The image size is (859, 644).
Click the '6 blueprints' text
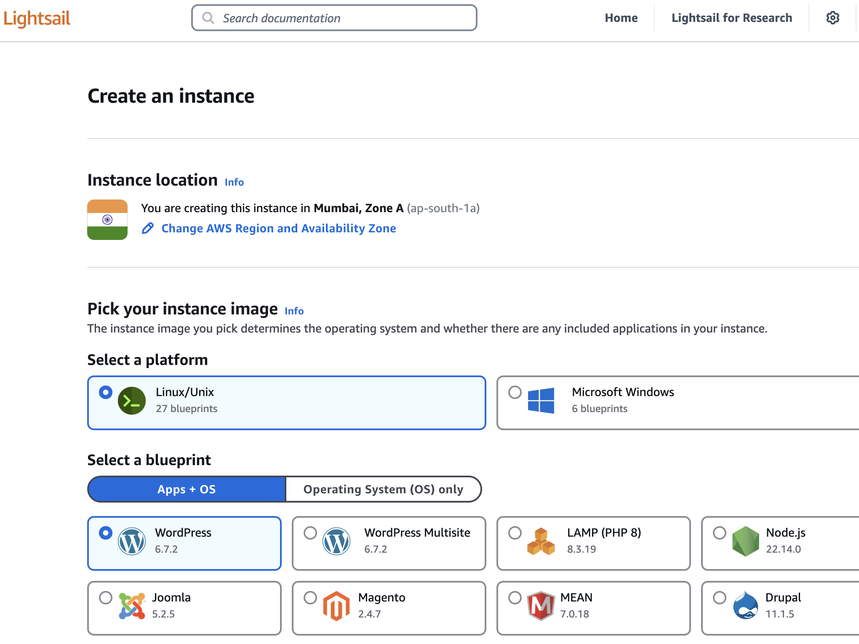(600, 409)
